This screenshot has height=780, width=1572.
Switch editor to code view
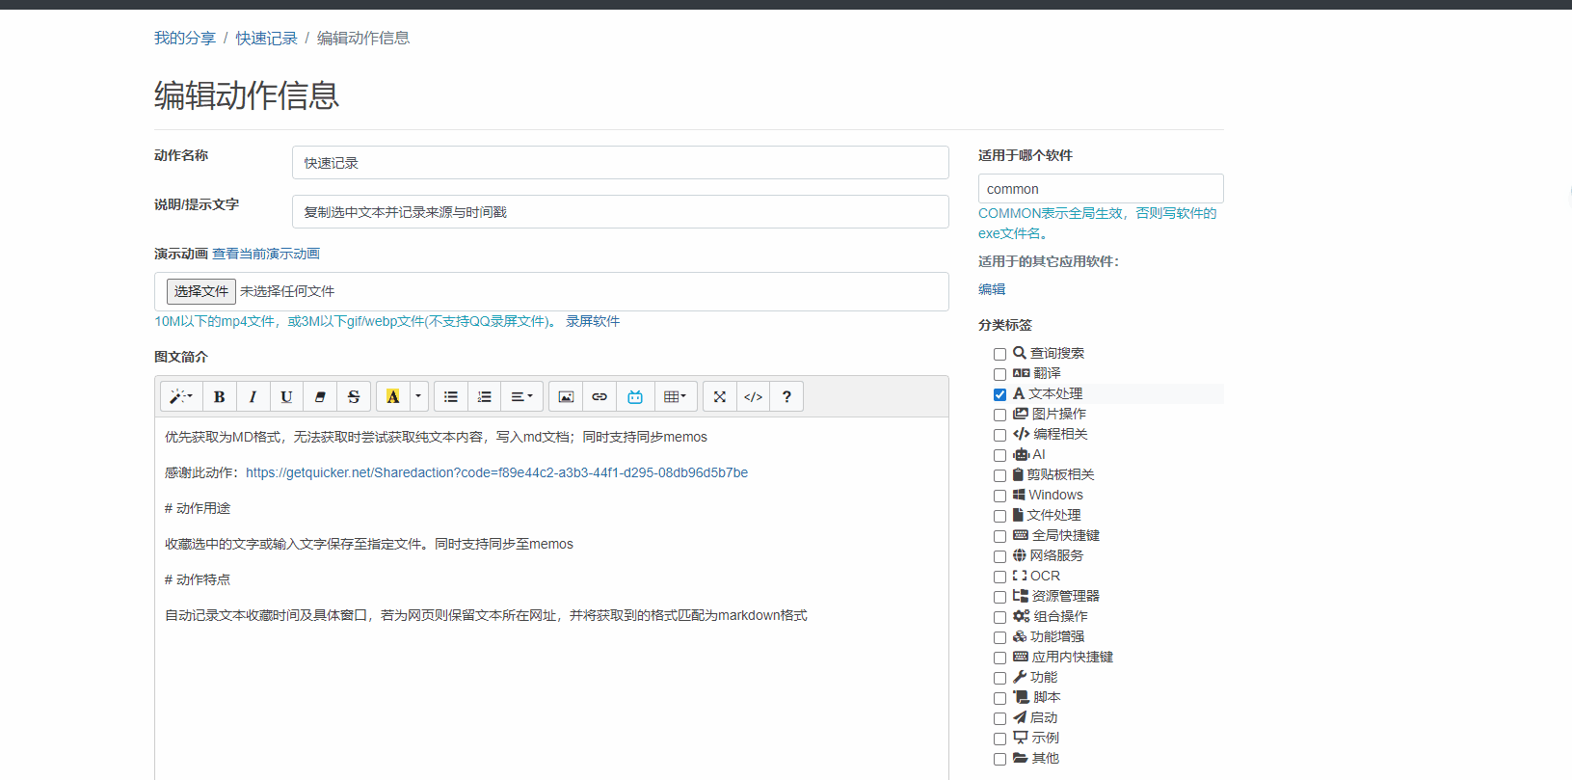[x=753, y=396]
